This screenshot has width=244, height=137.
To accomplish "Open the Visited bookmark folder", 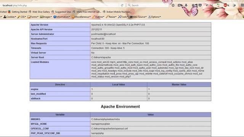I will point(3,12).
